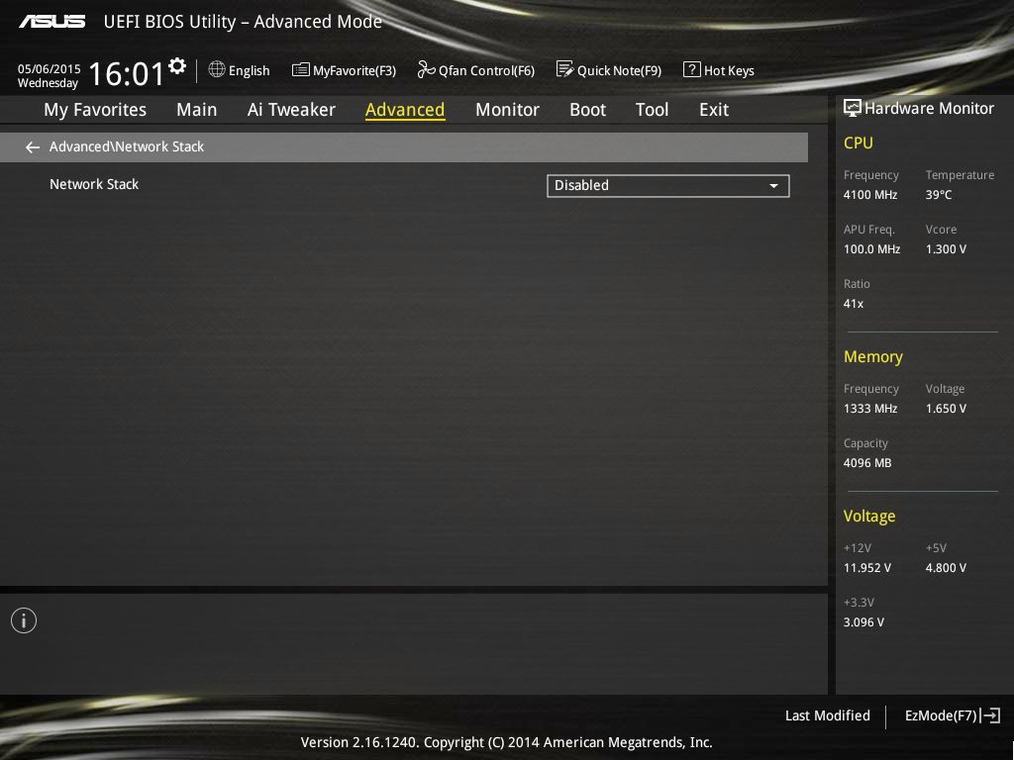The width and height of the screenshot is (1014, 760).
Task: Click the back arrow beside Advanced\Network Stack
Action: 33,148
